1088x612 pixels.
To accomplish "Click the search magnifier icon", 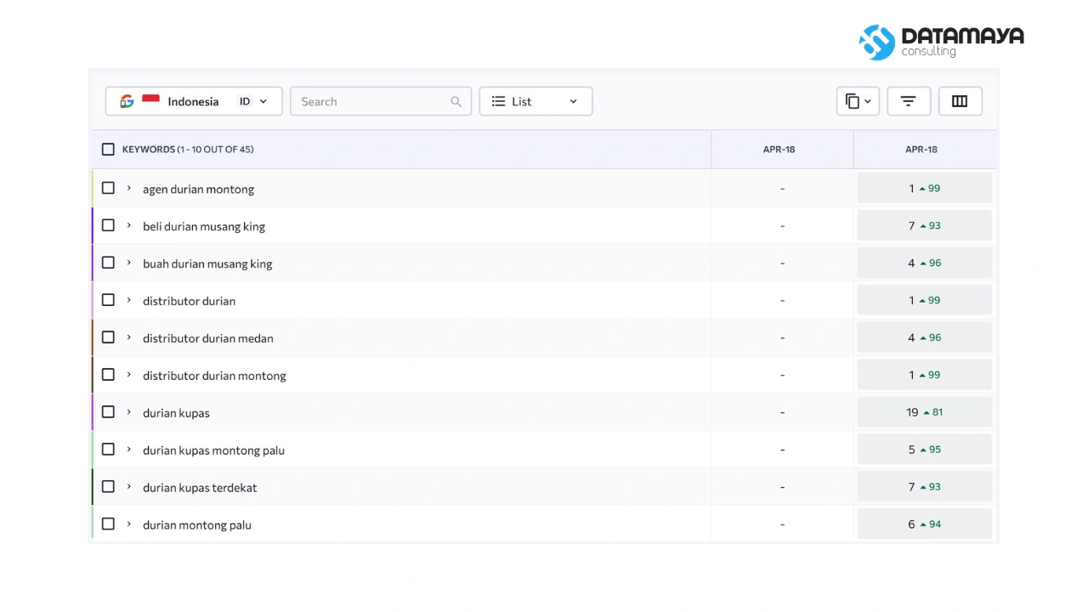I will pyautogui.click(x=456, y=101).
